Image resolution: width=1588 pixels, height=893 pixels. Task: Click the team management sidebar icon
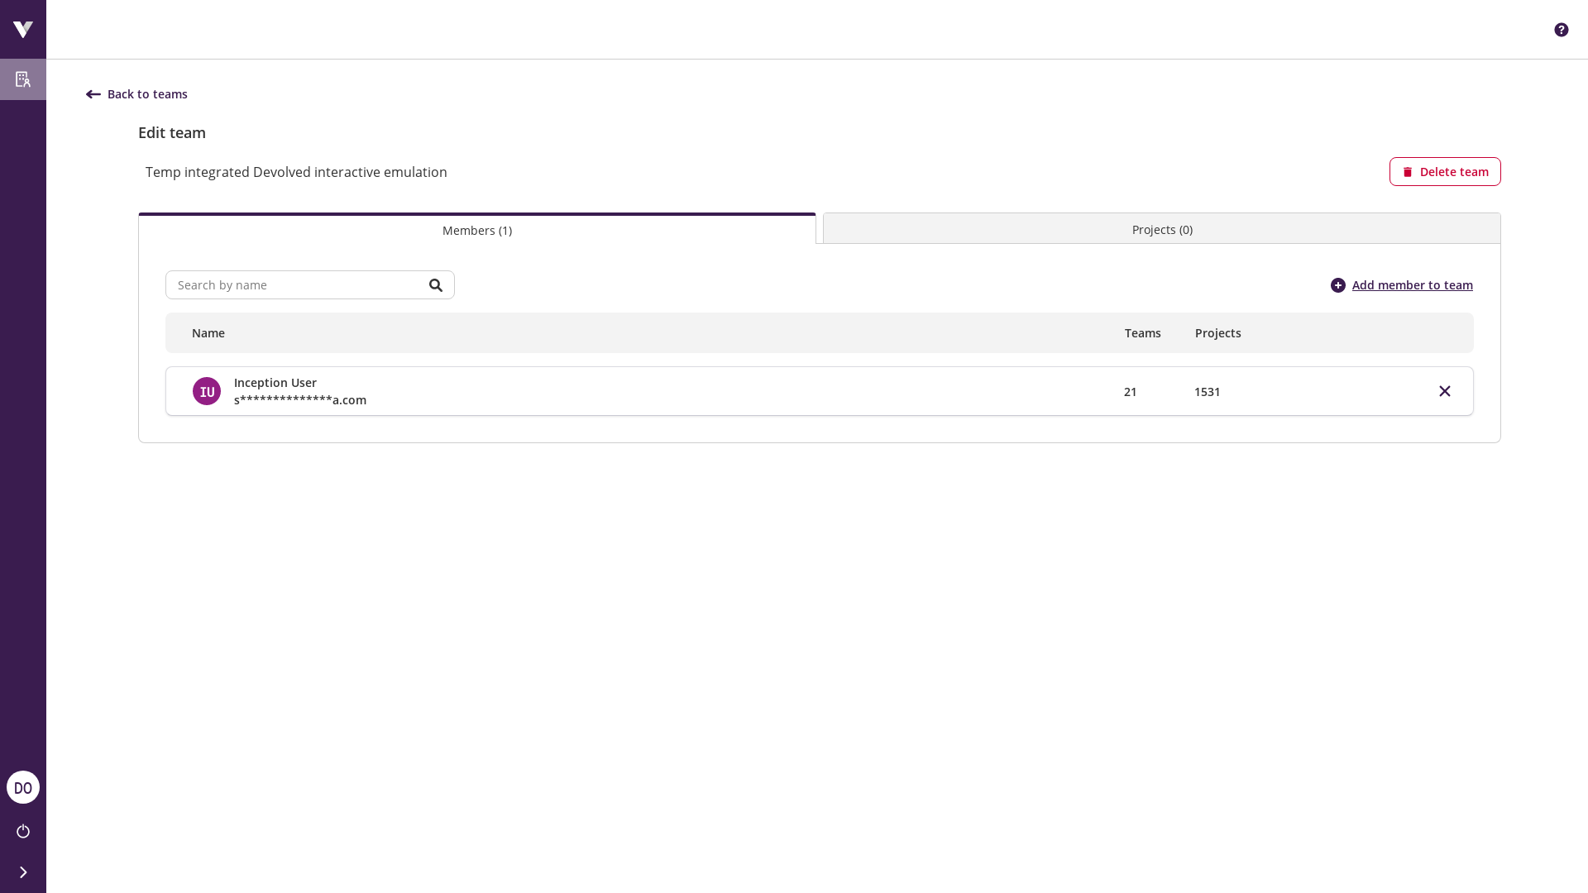pyautogui.click(x=23, y=79)
